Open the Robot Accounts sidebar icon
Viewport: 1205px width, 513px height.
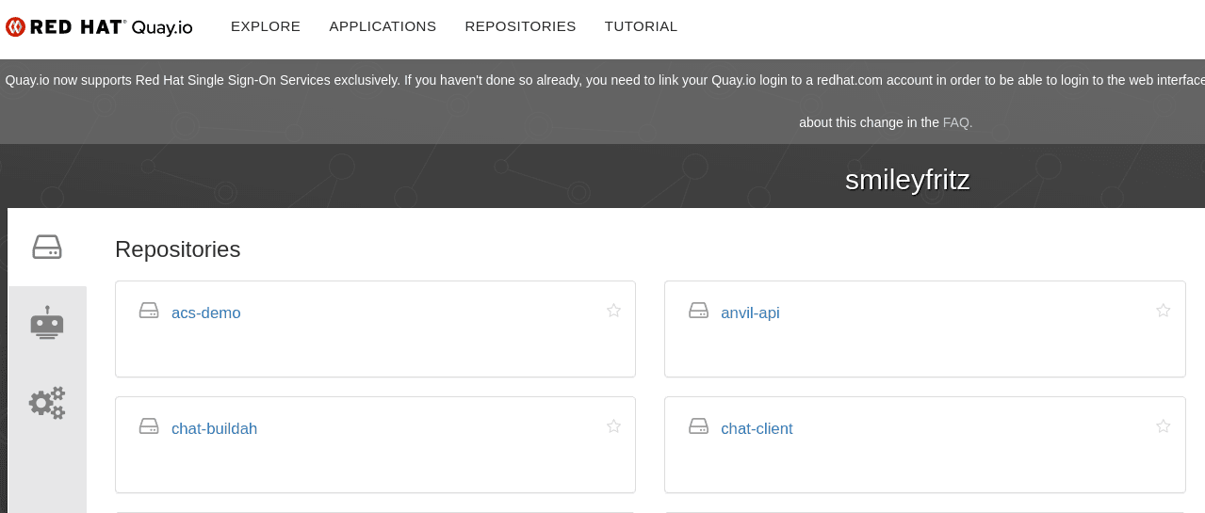[47, 323]
